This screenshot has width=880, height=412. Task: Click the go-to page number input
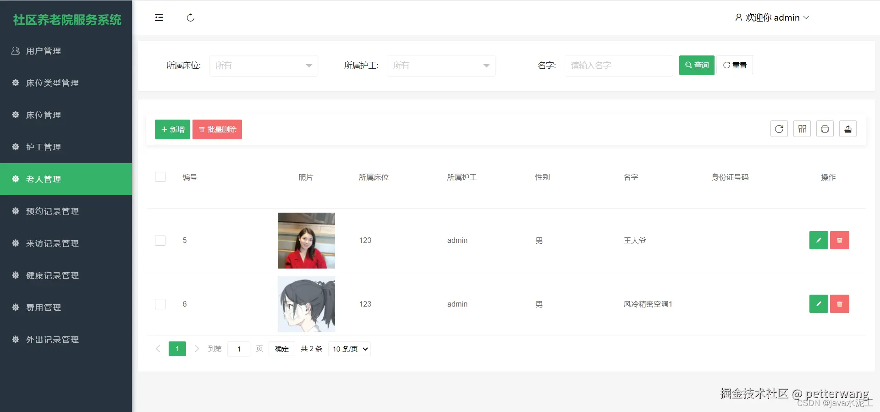(239, 349)
